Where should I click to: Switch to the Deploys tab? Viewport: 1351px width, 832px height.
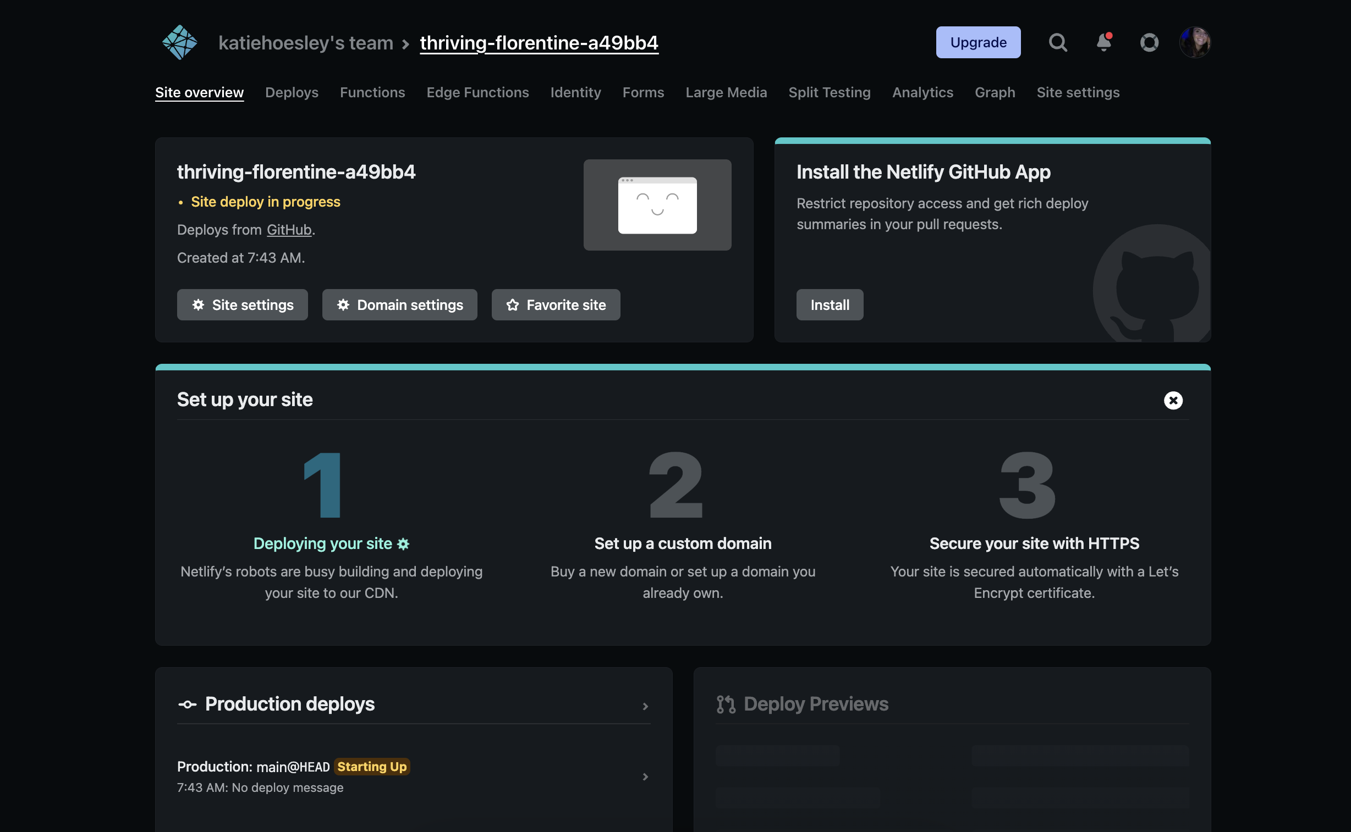pos(292,92)
